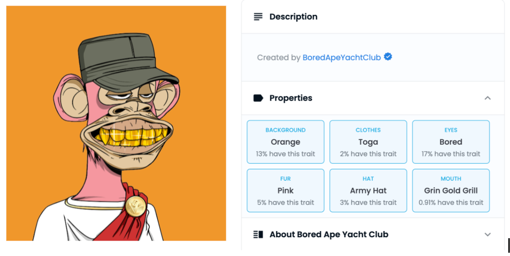
Task: Collapse the Properties section chevron
Action: coord(487,98)
